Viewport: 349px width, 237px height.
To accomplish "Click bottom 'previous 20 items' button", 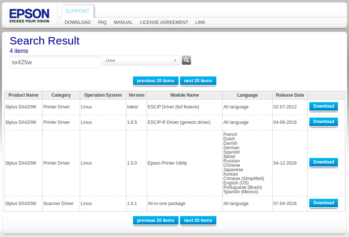I will [156, 220].
